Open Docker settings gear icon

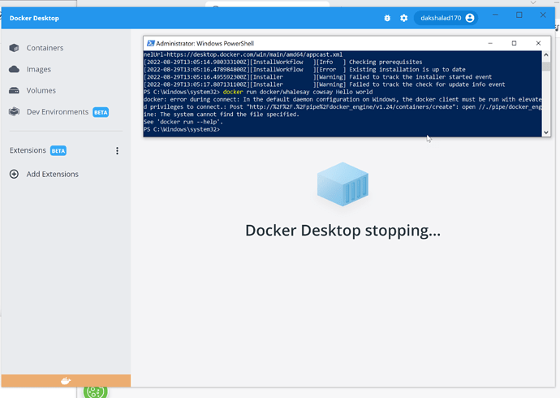click(403, 18)
